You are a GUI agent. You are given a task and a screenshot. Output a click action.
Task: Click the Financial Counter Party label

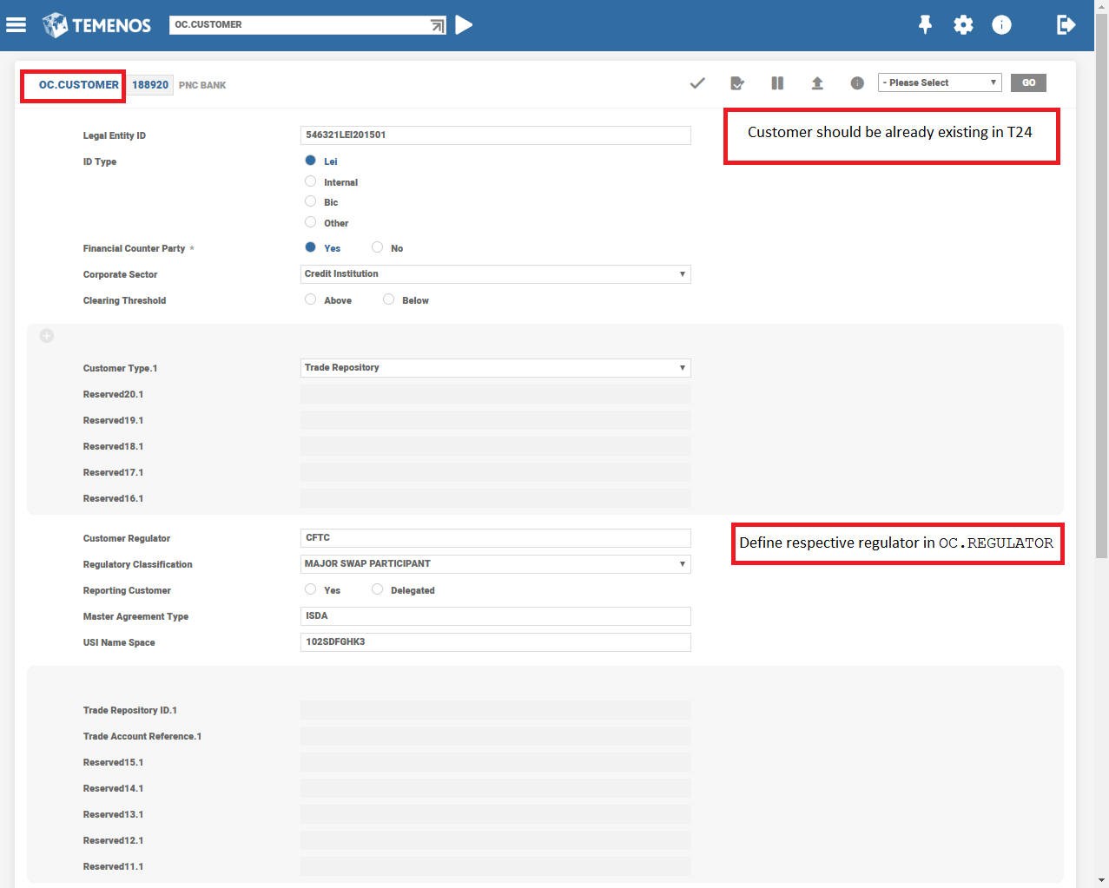(x=134, y=248)
